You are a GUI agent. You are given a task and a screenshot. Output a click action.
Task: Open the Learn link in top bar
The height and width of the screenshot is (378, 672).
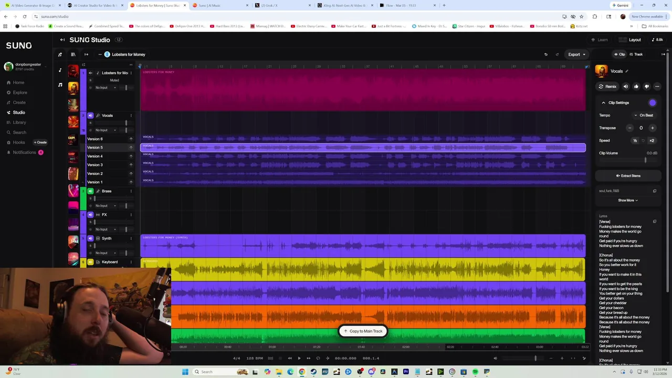coord(600,40)
